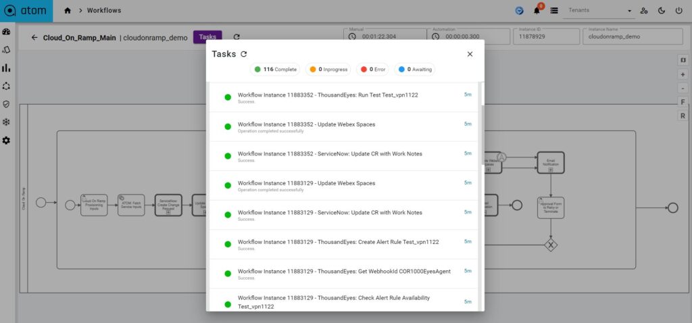Image resolution: width=692 pixels, height=323 pixels.
Task: Click the purple Tasks button
Action: [207, 37]
